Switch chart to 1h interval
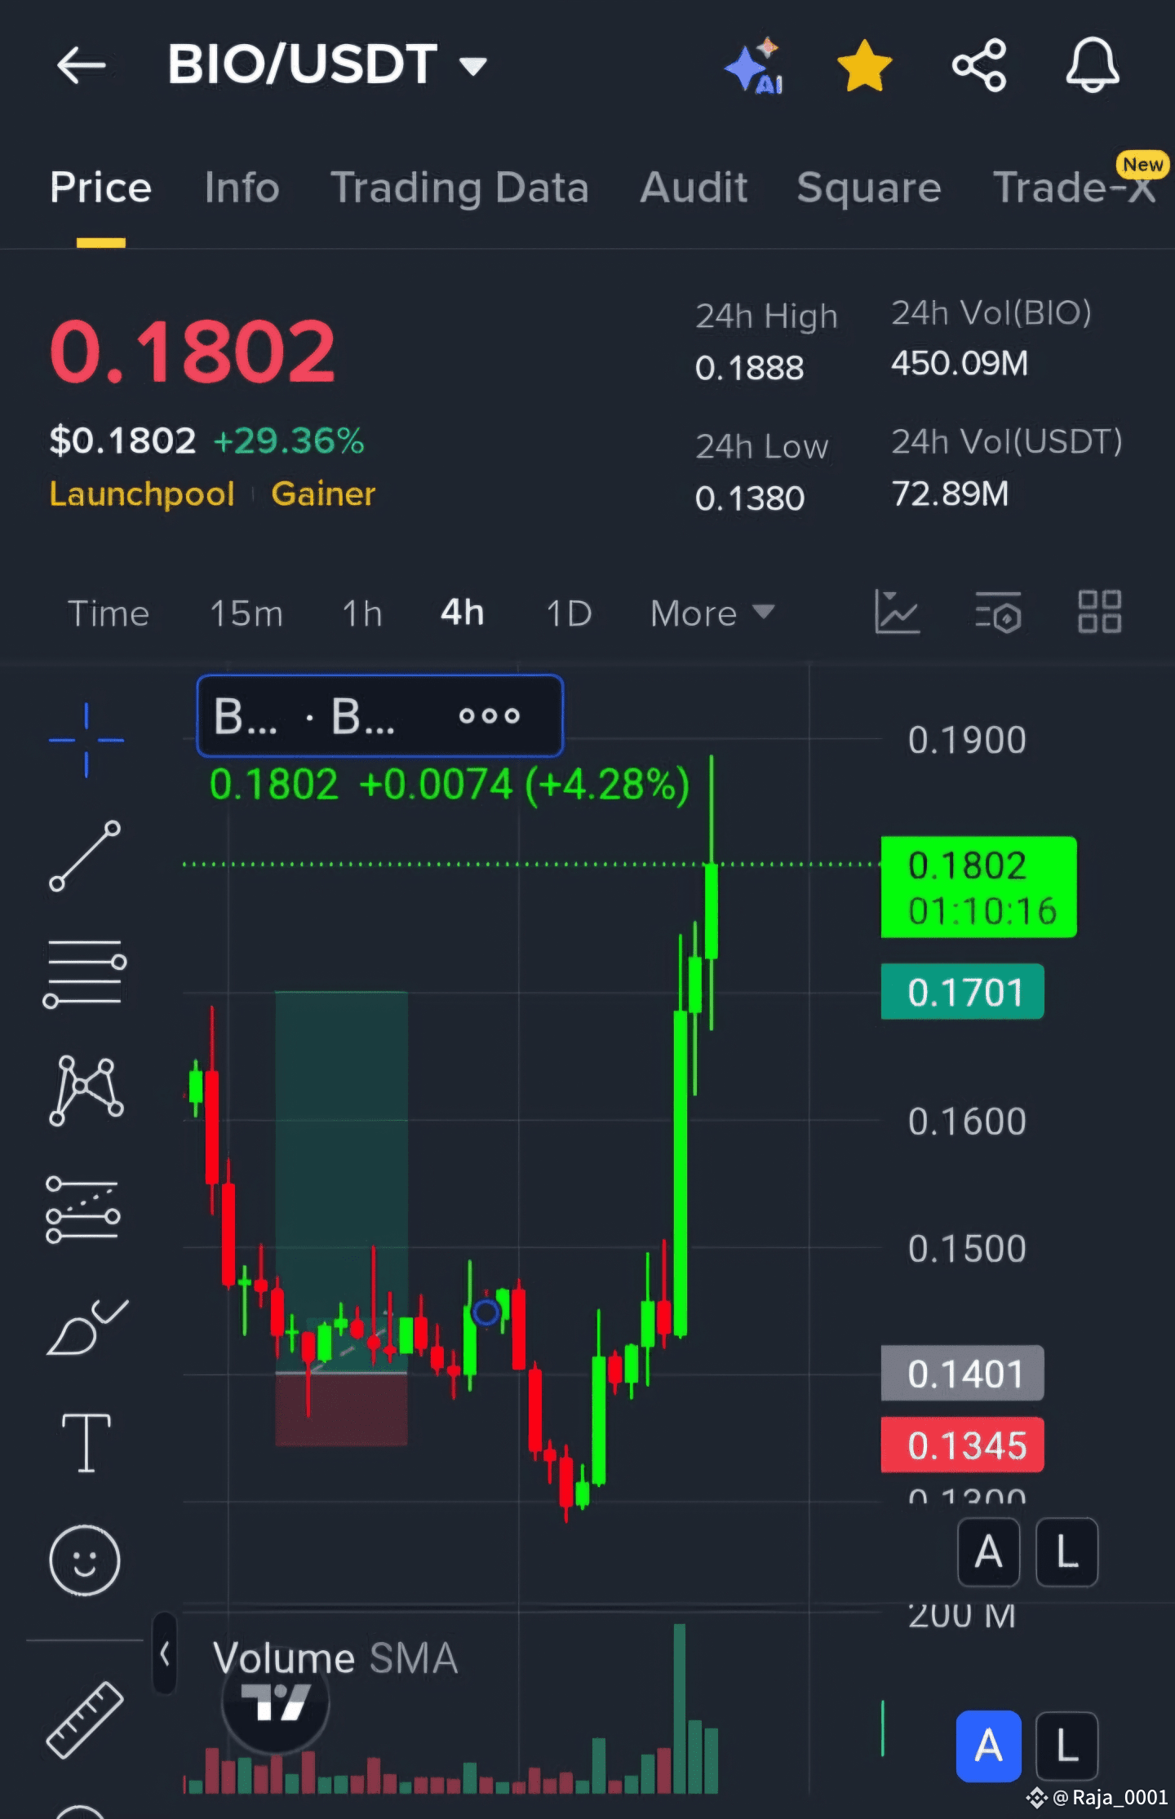The width and height of the screenshot is (1175, 1819). (x=362, y=613)
